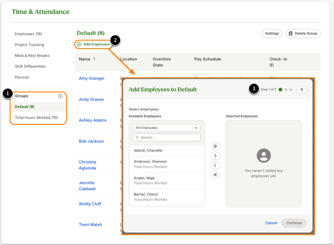
Task: Open Bob Jackson's employee profile
Action: pos(91,141)
